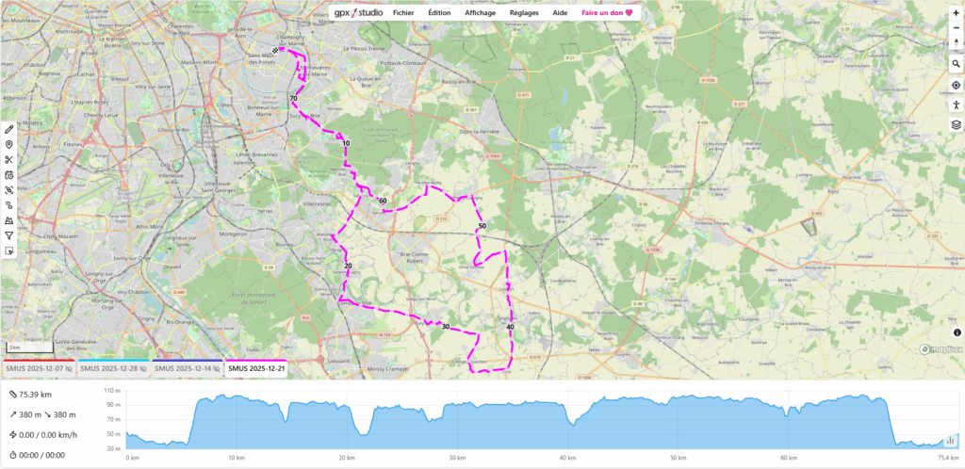Viewport: 965px width, 469px height.
Task: Open the calendar time management tool
Action: click(x=9, y=175)
